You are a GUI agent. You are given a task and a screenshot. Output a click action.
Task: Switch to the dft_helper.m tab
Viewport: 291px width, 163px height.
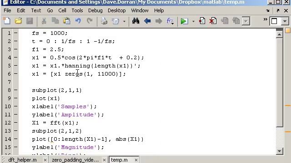pos(22,160)
